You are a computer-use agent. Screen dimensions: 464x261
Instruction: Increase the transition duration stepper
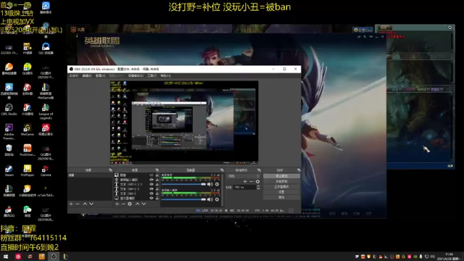258,186
